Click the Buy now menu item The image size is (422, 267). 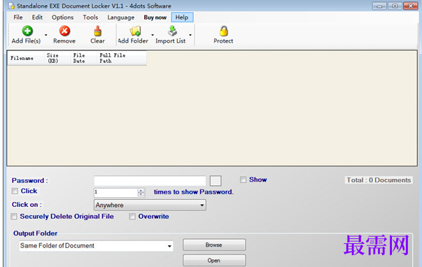point(155,17)
